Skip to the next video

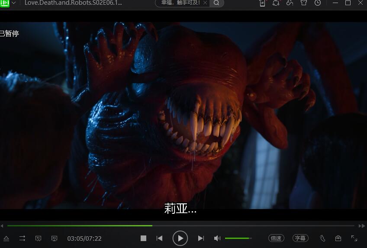pos(201,238)
